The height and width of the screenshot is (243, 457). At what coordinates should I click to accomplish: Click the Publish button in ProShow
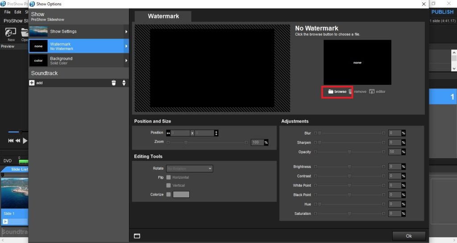tap(442, 12)
